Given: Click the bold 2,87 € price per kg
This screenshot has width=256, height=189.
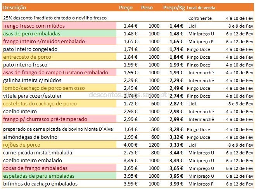Looking at the screenshot, I should (x=176, y=104).
